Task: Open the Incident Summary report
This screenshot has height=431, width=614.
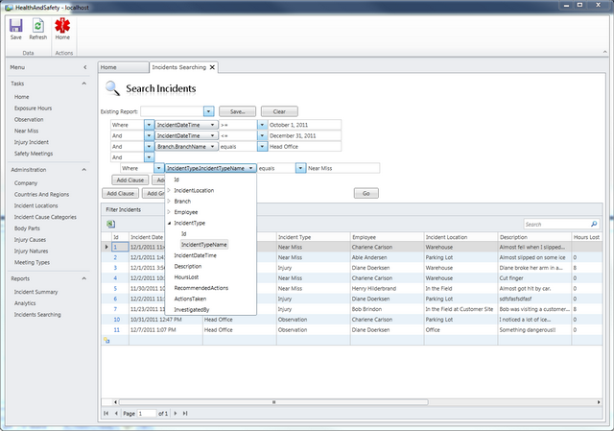Action: coord(35,292)
